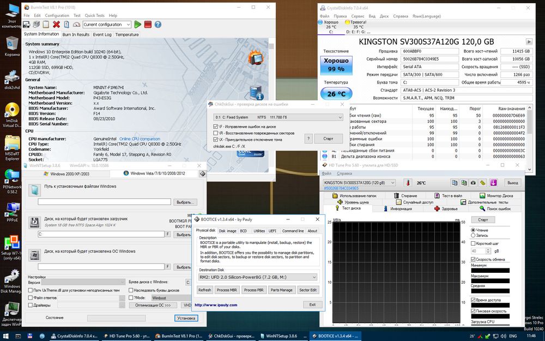Toggle the /X force volume dismount checkbox
The width and height of the screenshot is (545, 341).
(216, 140)
